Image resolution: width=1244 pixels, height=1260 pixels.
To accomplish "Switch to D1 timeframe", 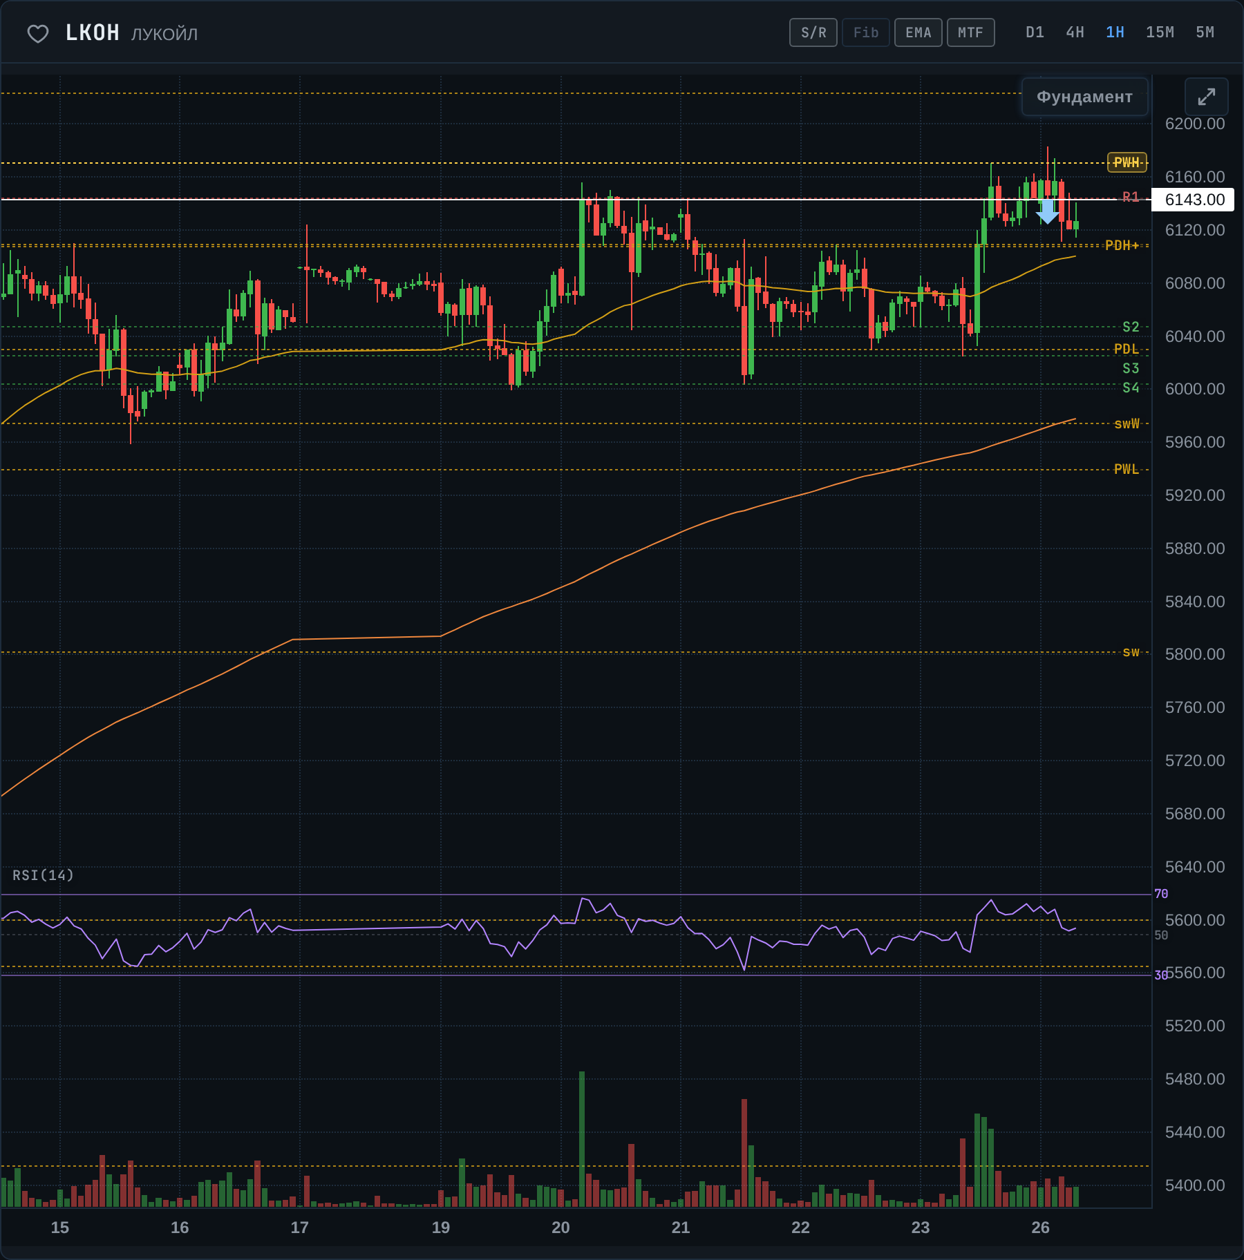I will 1035,32.
